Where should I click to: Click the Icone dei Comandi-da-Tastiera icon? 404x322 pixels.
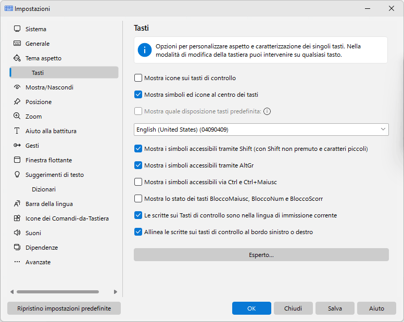tap(17, 218)
